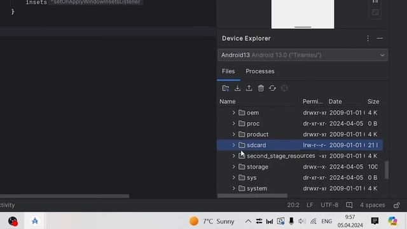Click the code editor horizontal scrollbar
Screen dimensions: 407x229
(x=64, y=196)
